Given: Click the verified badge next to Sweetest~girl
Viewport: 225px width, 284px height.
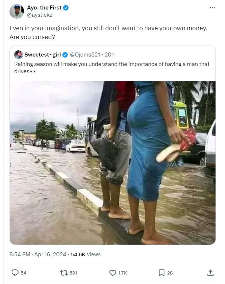Looking at the screenshot, I should (x=65, y=55).
